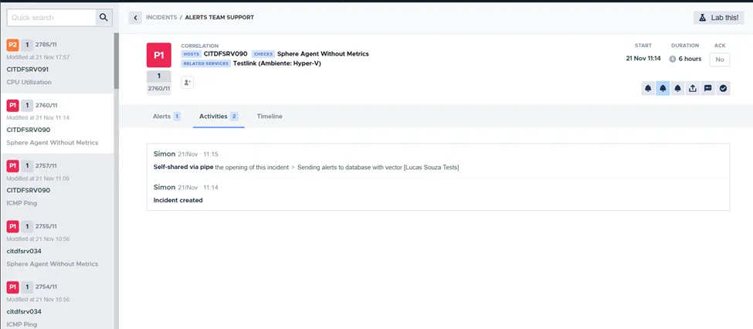Click the HOSTS tag label
This screenshot has width=753, height=329.
191,54
